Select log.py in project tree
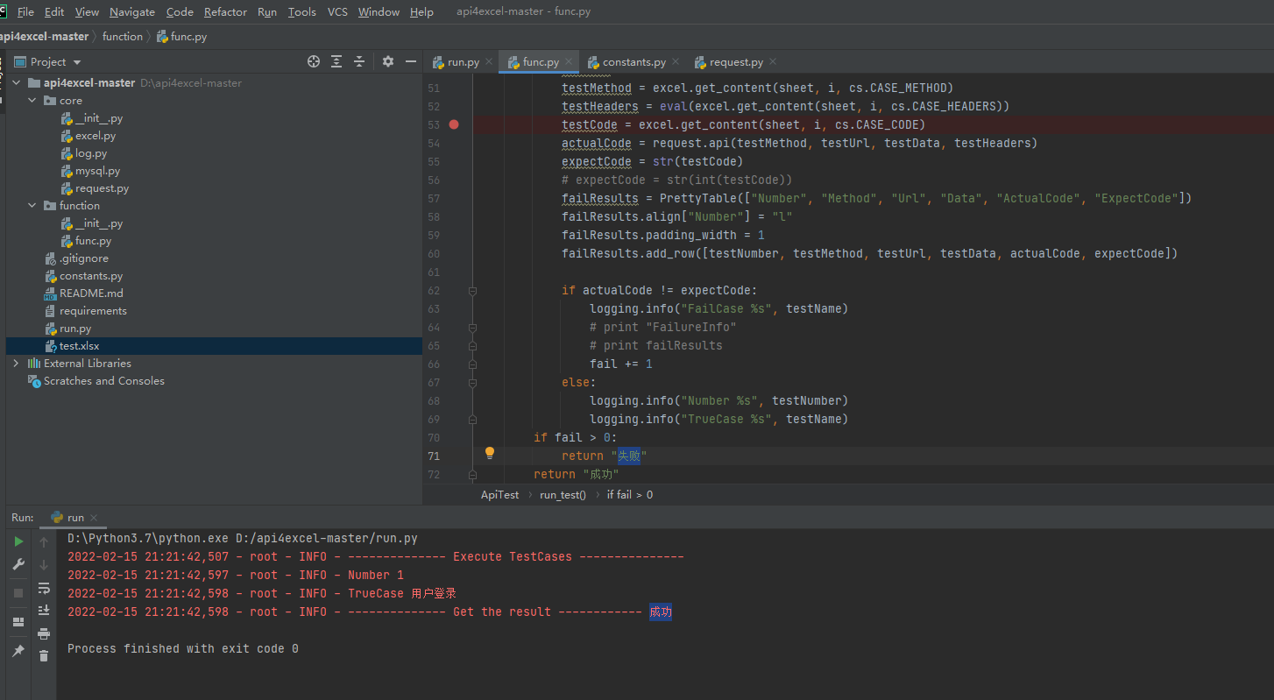Screen dimensions: 1274x700 tap(91, 153)
